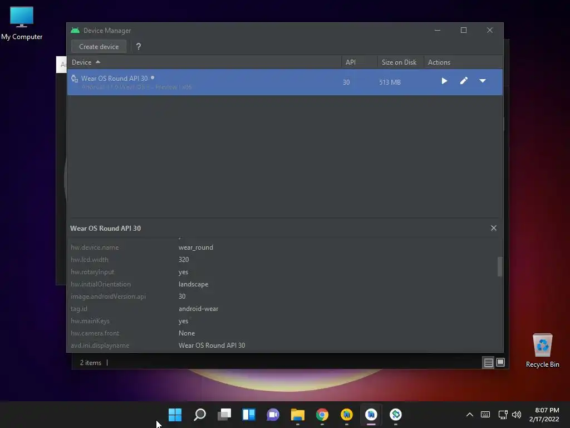Click the touch keyboard tray icon
The height and width of the screenshot is (428, 570).
tap(485, 415)
